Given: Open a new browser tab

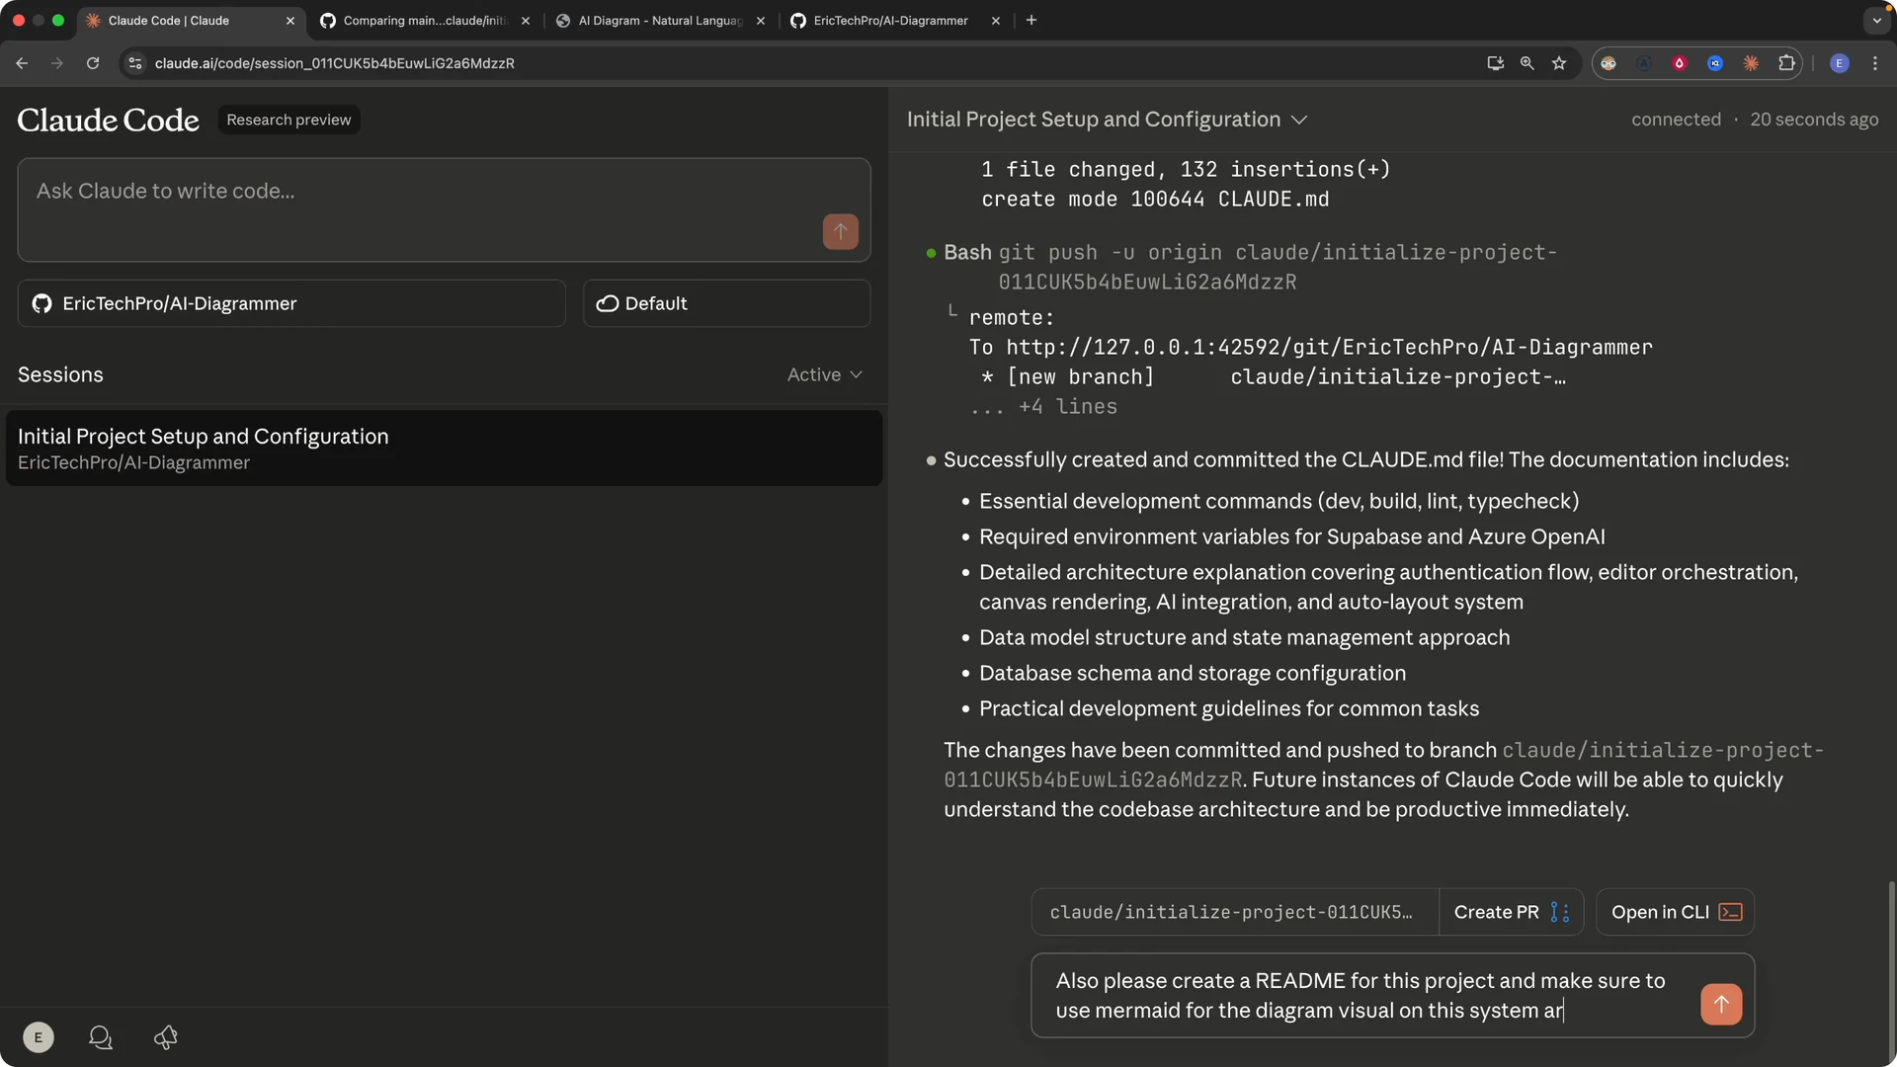Looking at the screenshot, I should [1031, 20].
